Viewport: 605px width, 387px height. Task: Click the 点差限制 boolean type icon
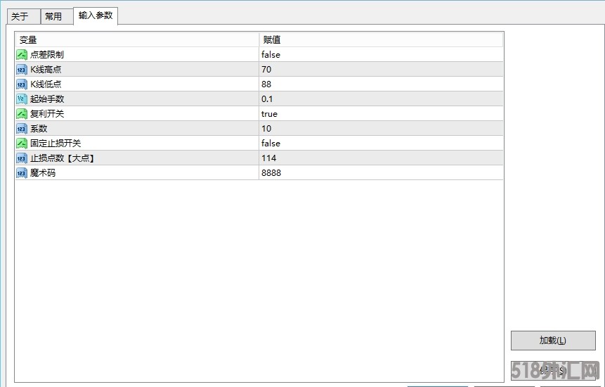point(22,55)
